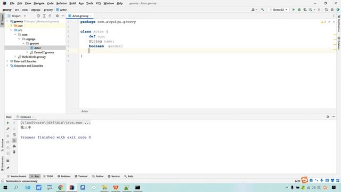Open the editor tabs more options menu
The width and height of the screenshot is (341, 192).
point(334,16)
